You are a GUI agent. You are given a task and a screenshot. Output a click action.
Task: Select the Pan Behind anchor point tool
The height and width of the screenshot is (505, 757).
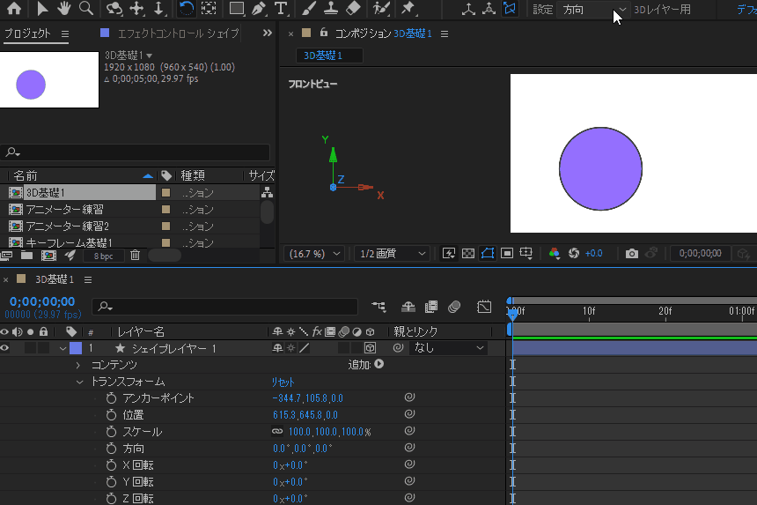coord(209,8)
